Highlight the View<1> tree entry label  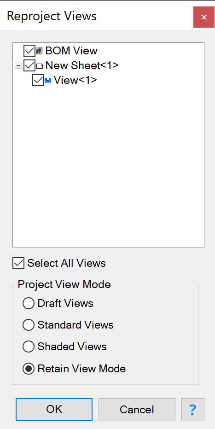(x=76, y=81)
